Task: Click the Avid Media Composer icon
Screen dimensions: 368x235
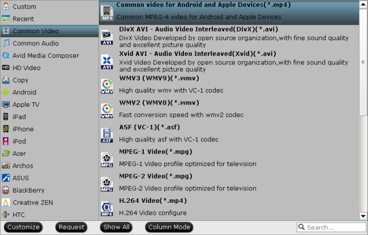Action: 6,55
